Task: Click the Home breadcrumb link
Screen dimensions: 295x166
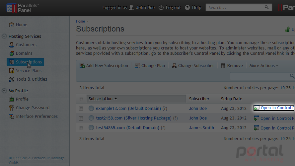Action: pyautogui.click(x=80, y=21)
